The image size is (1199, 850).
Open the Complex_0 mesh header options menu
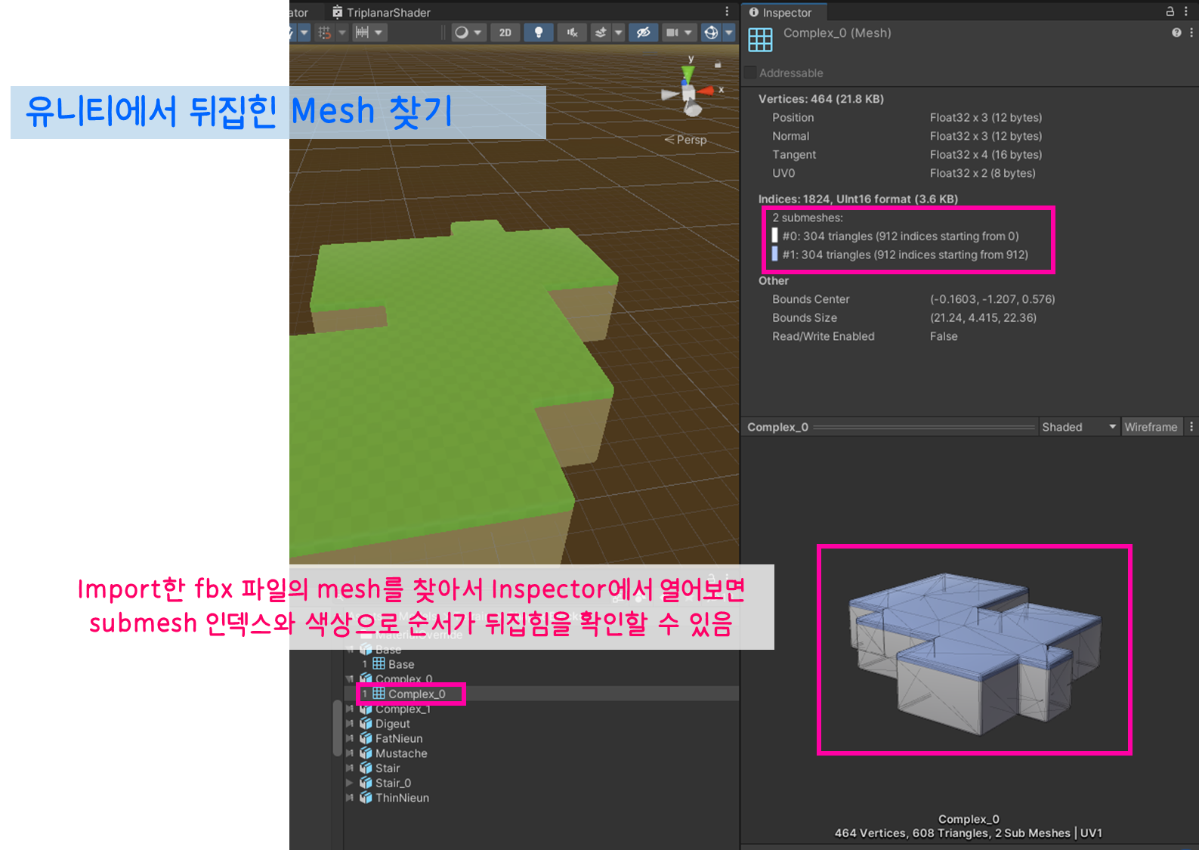[x=1191, y=32]
